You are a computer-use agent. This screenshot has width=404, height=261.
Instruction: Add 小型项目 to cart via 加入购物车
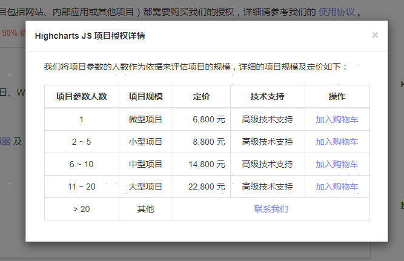pos(337,142)
